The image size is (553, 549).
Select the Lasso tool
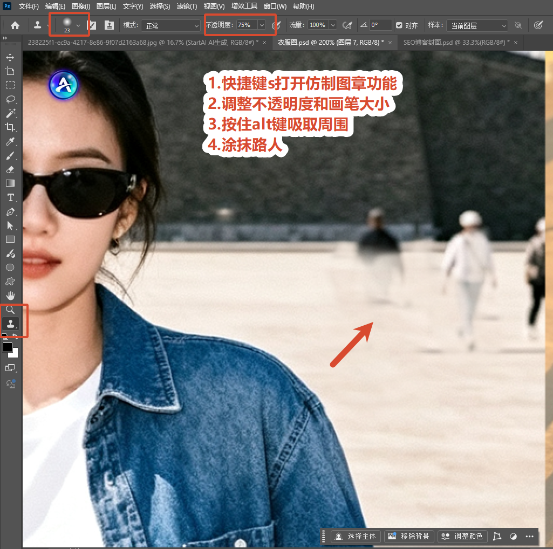tap(10, 99)
